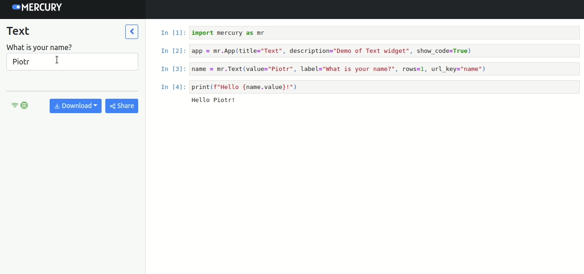Click the 'What is your name?' label

tap(39, 47)
